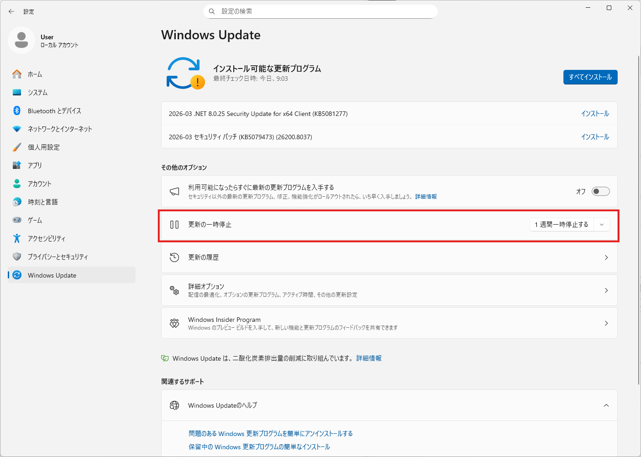Expand the 詳細オプション row chevron
This screenshot has height=457, width=641.
tap(606, 290)
